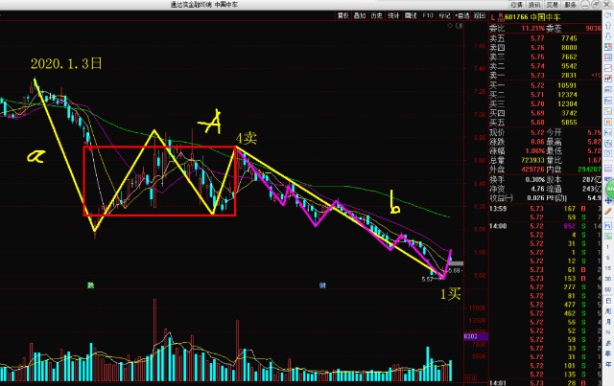Click the 卖五 price 5.77 row
The width and height of the screenshot is (614, 386).
[545, 38]
